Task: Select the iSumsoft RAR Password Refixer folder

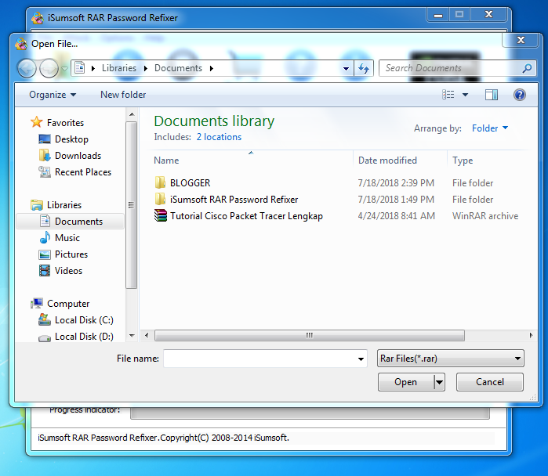Action: [234, 200]
